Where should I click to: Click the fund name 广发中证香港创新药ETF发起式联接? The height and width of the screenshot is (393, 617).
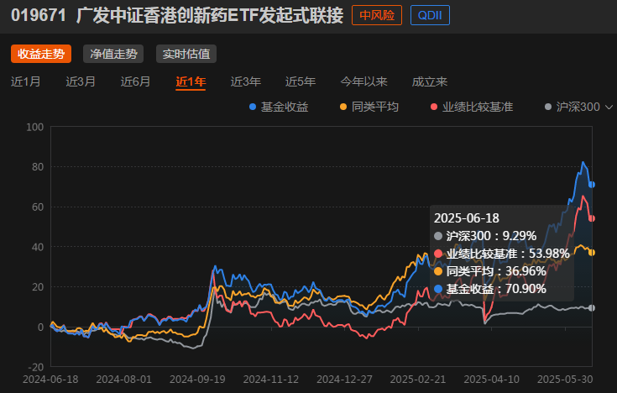210,16
